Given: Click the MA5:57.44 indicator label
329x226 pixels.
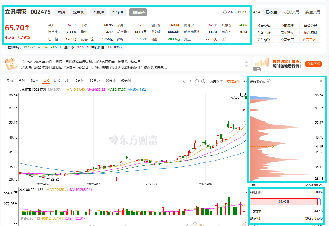Looking at the screenshot, I should (56, 90).
